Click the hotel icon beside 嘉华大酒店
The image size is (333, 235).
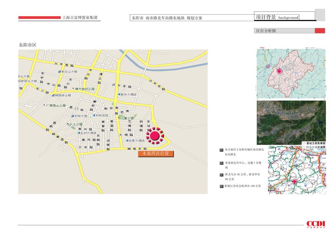click(119, 94)
